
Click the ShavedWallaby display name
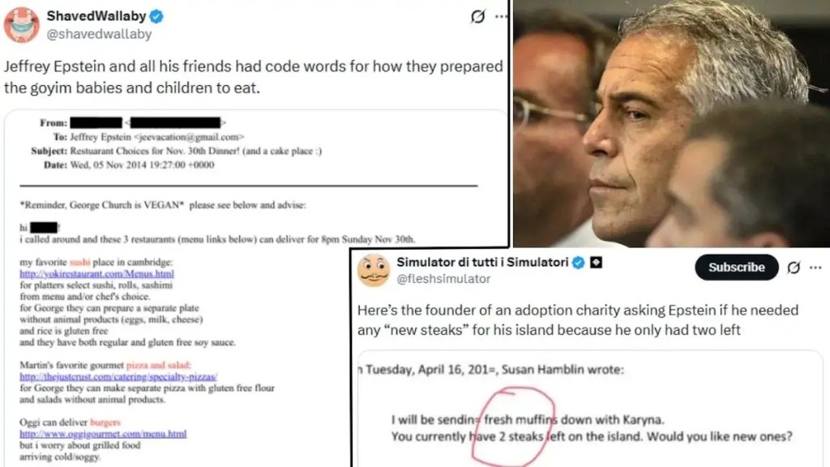click(96, 16)
